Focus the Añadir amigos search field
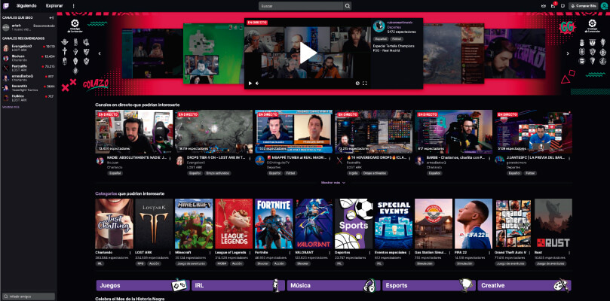Image resolution: width=610 pixels, height=301 pixels. tap(29, 296)
